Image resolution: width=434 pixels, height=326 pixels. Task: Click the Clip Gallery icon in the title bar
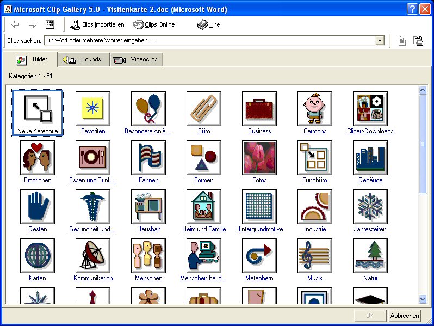pos(8,9)
